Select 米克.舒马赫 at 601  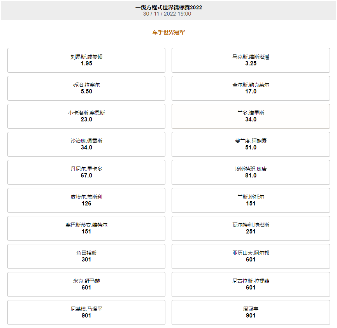tap(86, 284)
